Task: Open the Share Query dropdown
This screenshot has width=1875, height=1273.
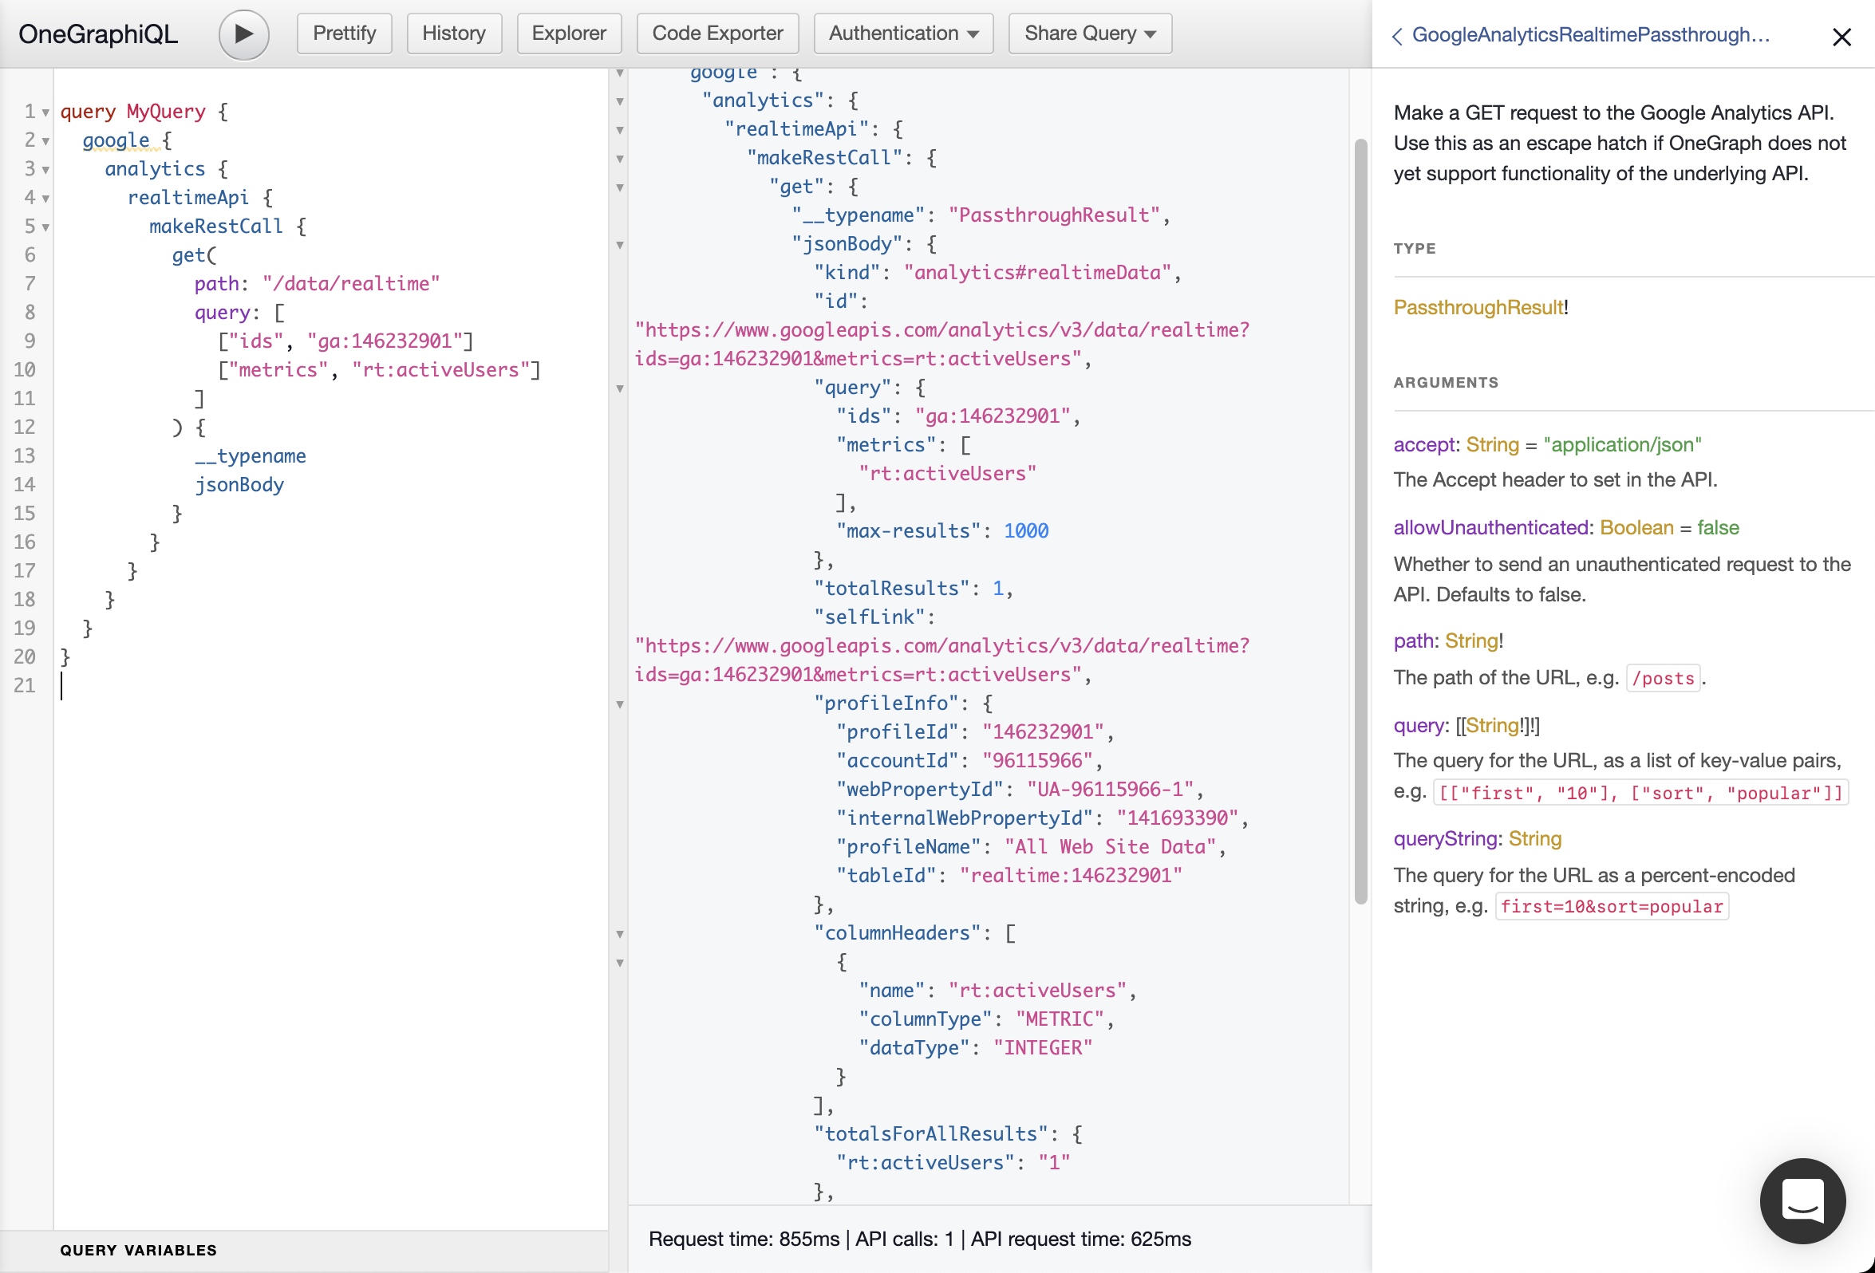Action: click(1090, 33)
